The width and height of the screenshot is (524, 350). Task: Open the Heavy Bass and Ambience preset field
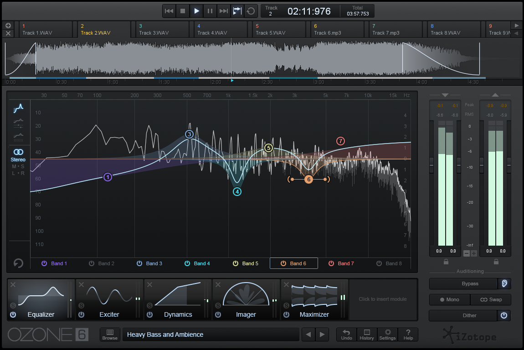pos(211,335)
